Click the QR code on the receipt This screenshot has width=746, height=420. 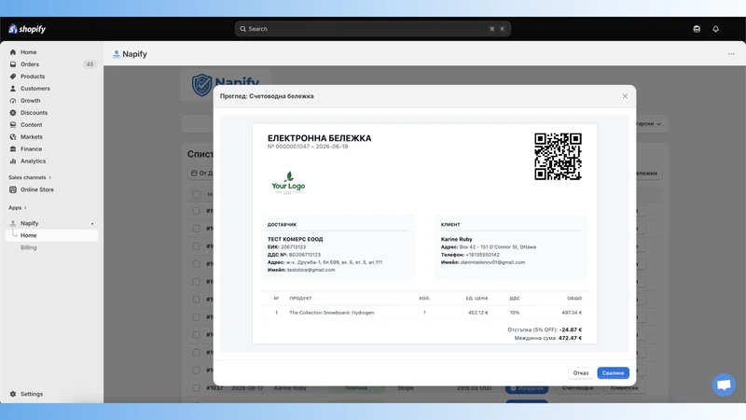click(x=558, y=156)
